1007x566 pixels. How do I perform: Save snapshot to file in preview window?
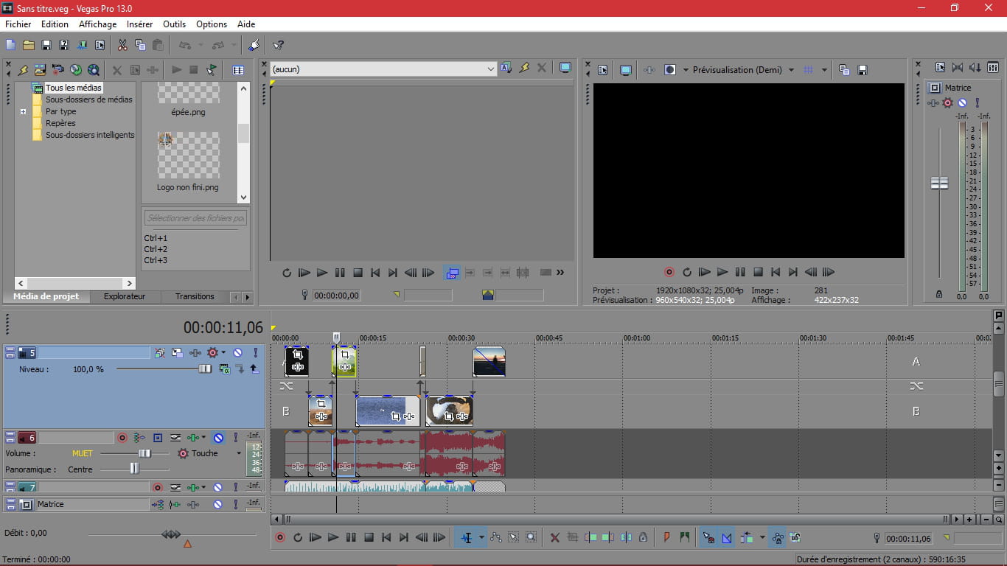[x=862, y=70]
